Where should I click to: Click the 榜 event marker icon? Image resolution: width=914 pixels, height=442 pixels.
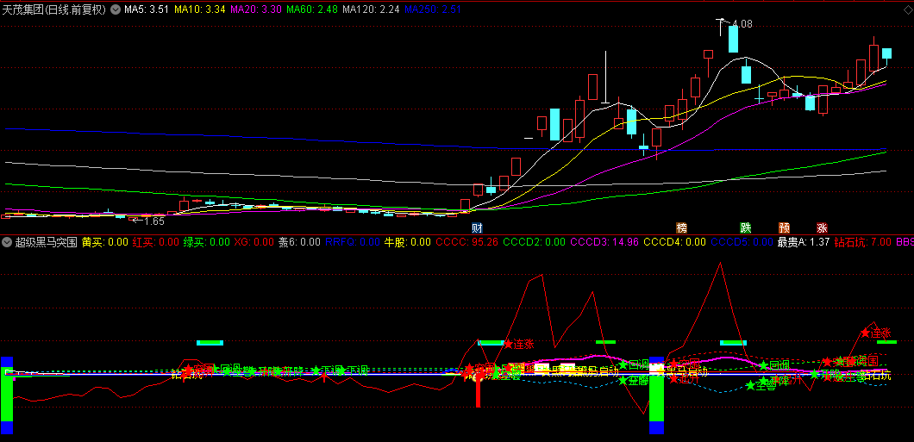click(x=681, y=227)
